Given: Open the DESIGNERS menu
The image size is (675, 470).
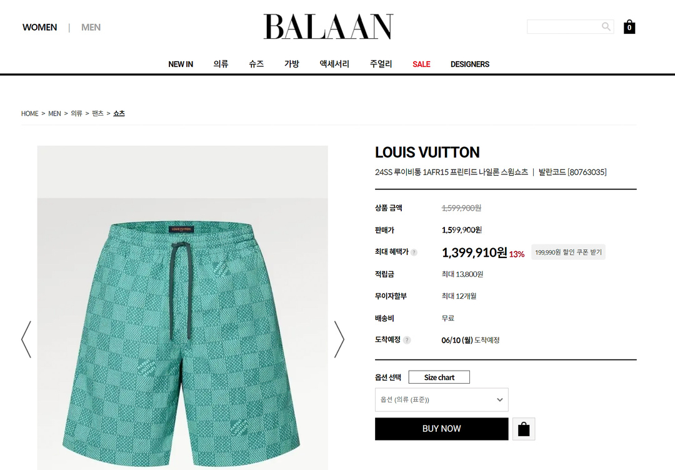Looking at the screenshot, I should click(x=469, y=64).
